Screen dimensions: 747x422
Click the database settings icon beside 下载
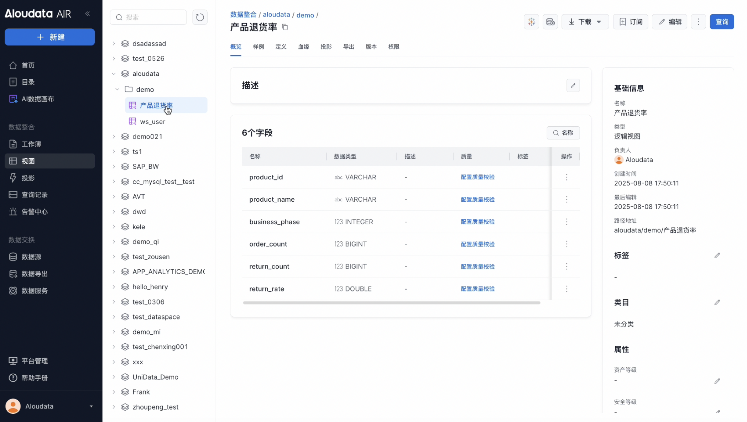(x=550, y=22)
